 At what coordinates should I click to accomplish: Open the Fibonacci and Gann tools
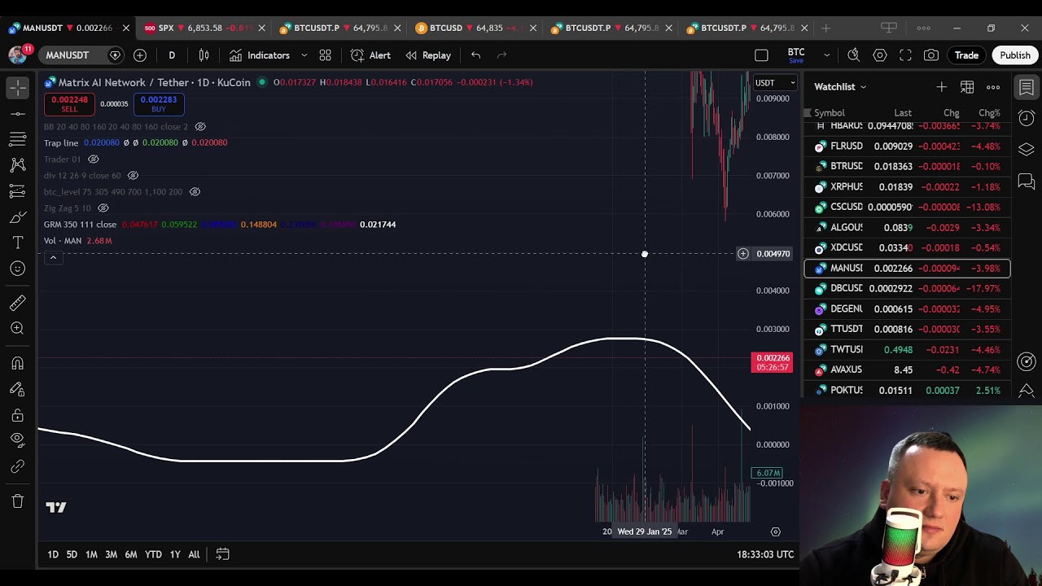click(x=18, y=139)
